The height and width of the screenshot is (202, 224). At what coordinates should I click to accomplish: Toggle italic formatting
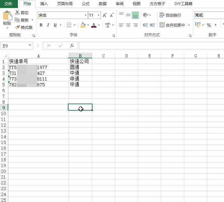[48, 25]
